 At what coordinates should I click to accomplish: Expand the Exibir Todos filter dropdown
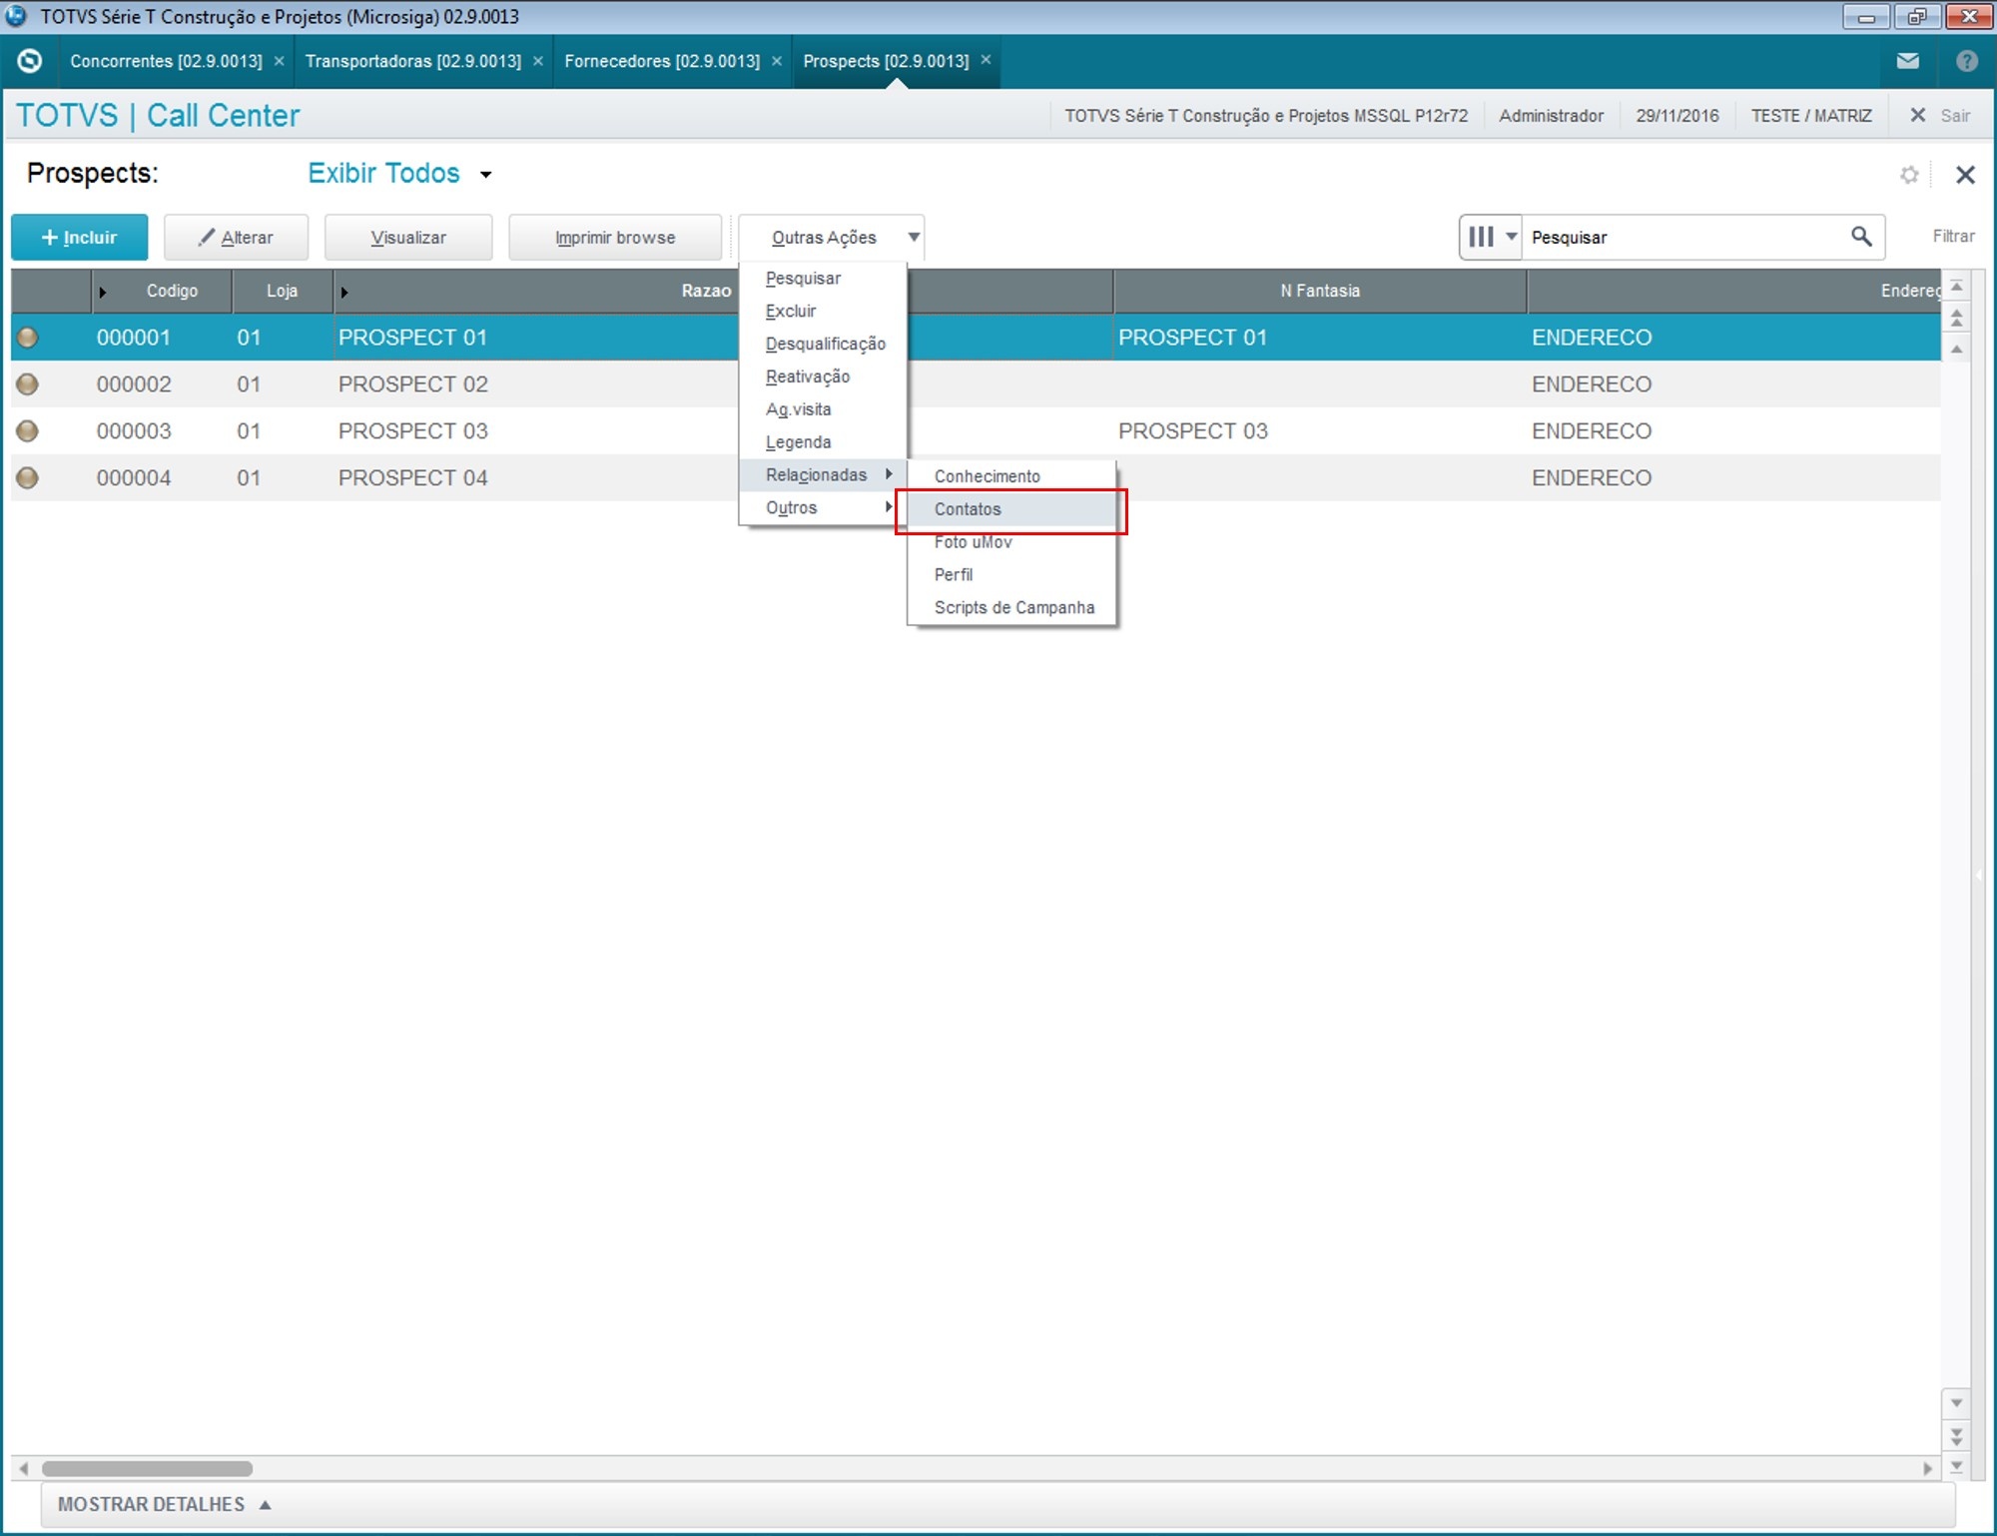pyautogui.click(x=486, y=175)
